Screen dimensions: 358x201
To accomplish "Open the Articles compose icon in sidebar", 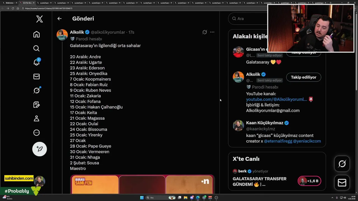I will tap(36, 105).
